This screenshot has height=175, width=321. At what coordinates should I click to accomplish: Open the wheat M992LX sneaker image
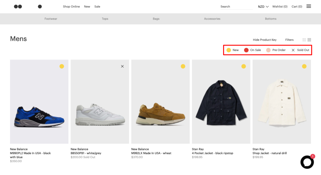[x=160, y=102]
